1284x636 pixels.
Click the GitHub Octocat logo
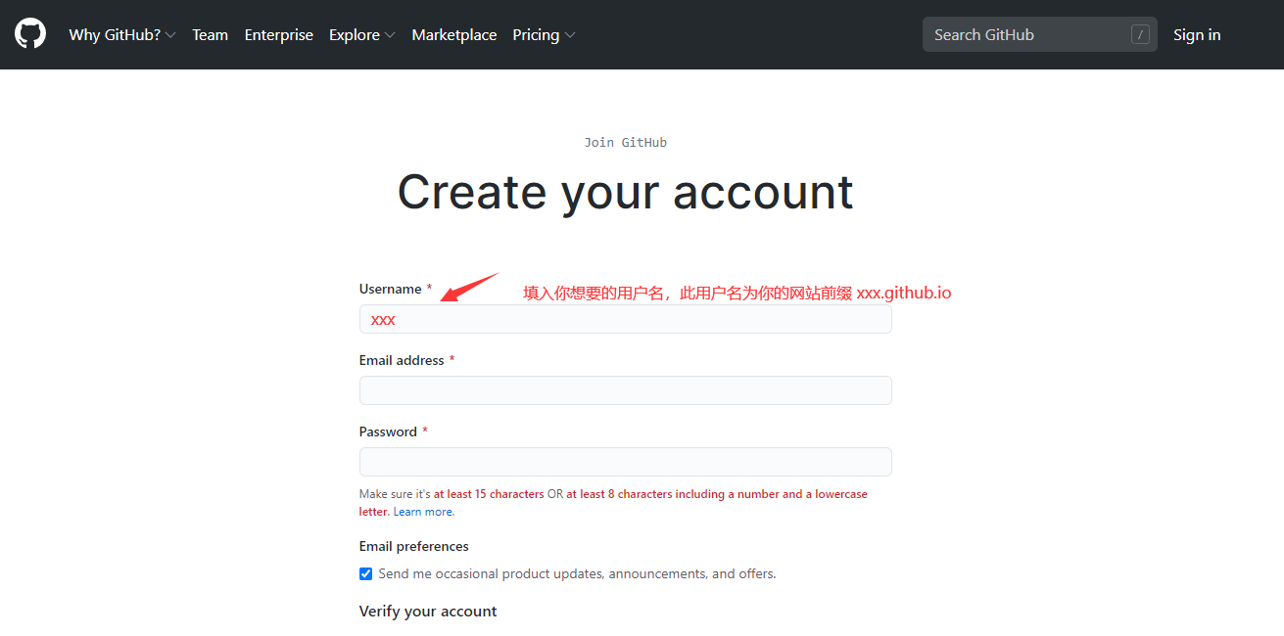pos(30,34)
